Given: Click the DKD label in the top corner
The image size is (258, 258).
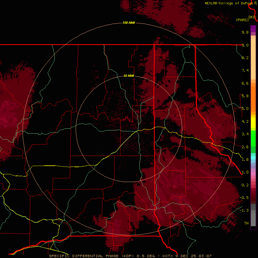Looking at the screenshot, I should click(252, 17).
